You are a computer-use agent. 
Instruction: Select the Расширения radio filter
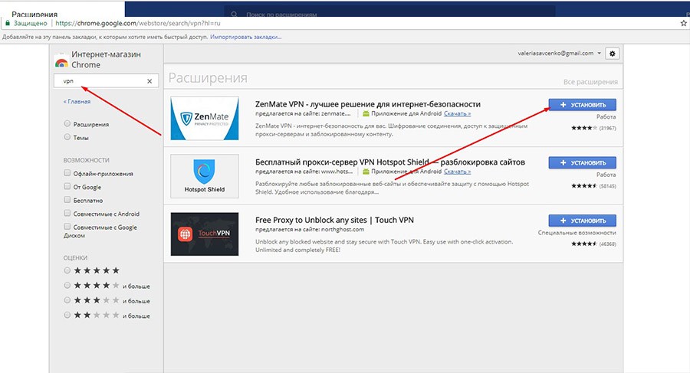pyautogui.click(x=68, y=124)
